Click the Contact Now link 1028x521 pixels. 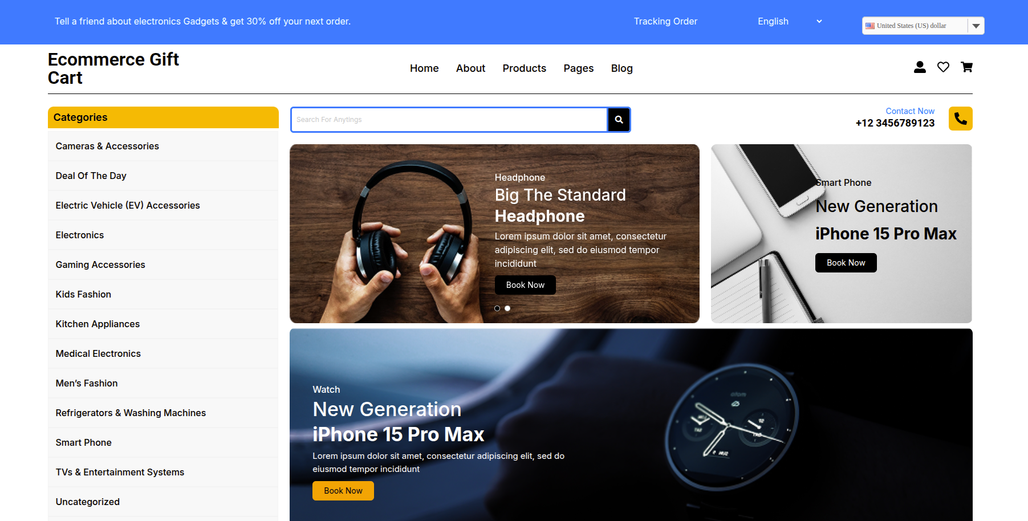point(910,111)
